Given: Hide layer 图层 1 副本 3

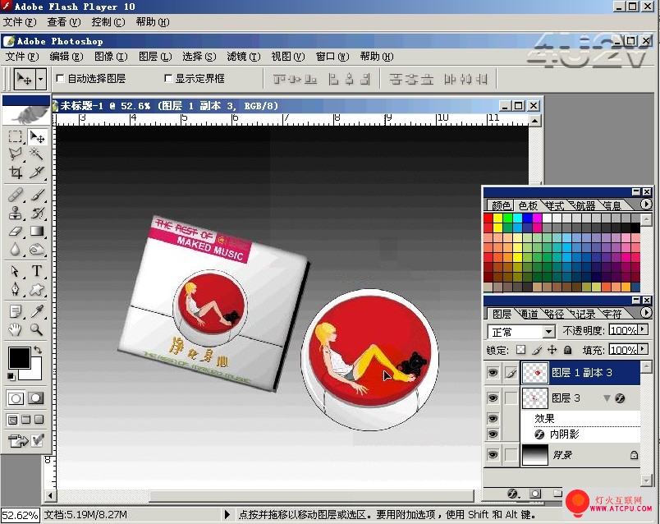Looking at the screenshot, I should pos(493,372).
